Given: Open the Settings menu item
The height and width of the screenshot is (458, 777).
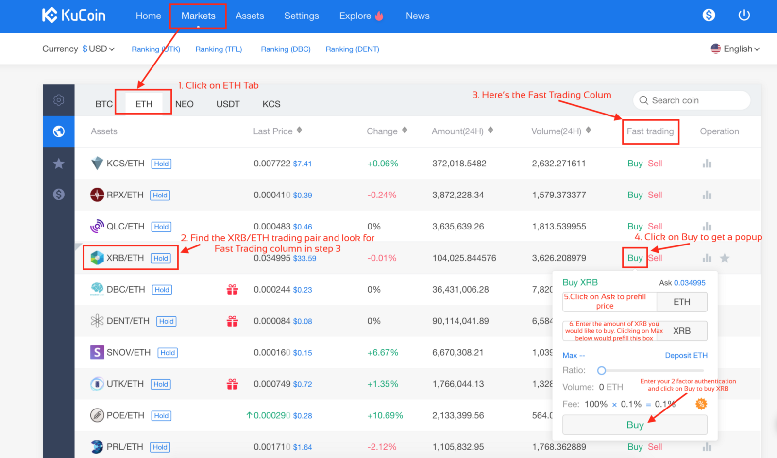Looking at the screenshot, I should point(302,16).
